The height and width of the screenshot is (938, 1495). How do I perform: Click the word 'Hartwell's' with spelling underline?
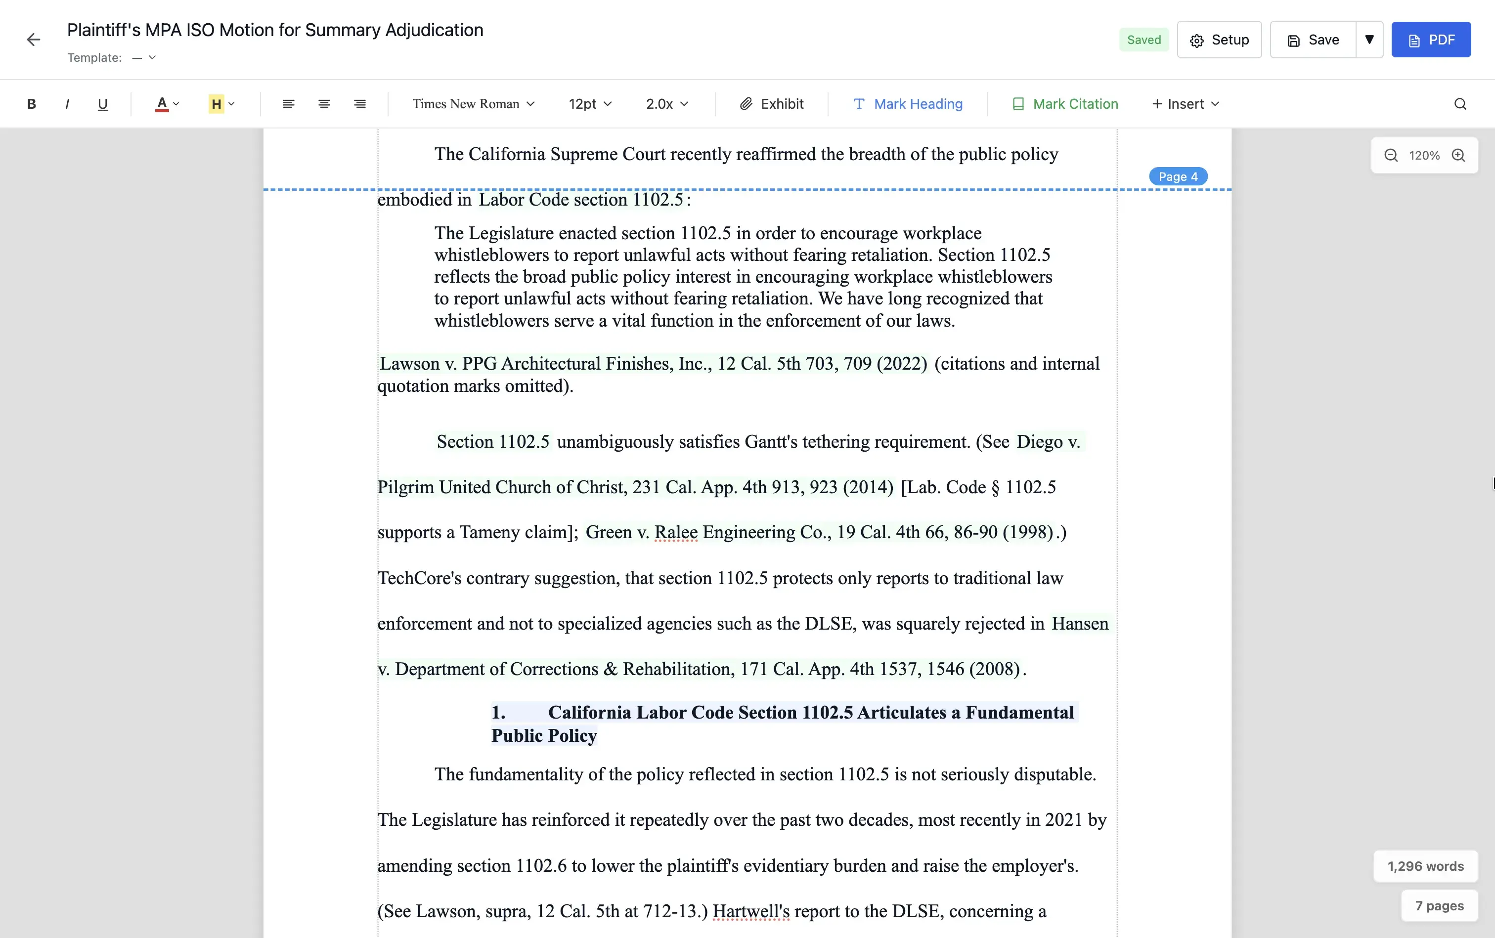pyautogui.click(x=751, y=911)
